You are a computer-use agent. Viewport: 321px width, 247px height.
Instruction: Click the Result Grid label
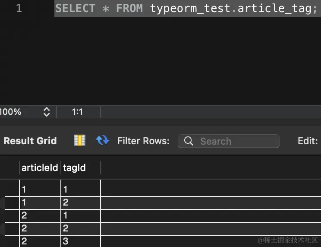click(x=30, y=141)
